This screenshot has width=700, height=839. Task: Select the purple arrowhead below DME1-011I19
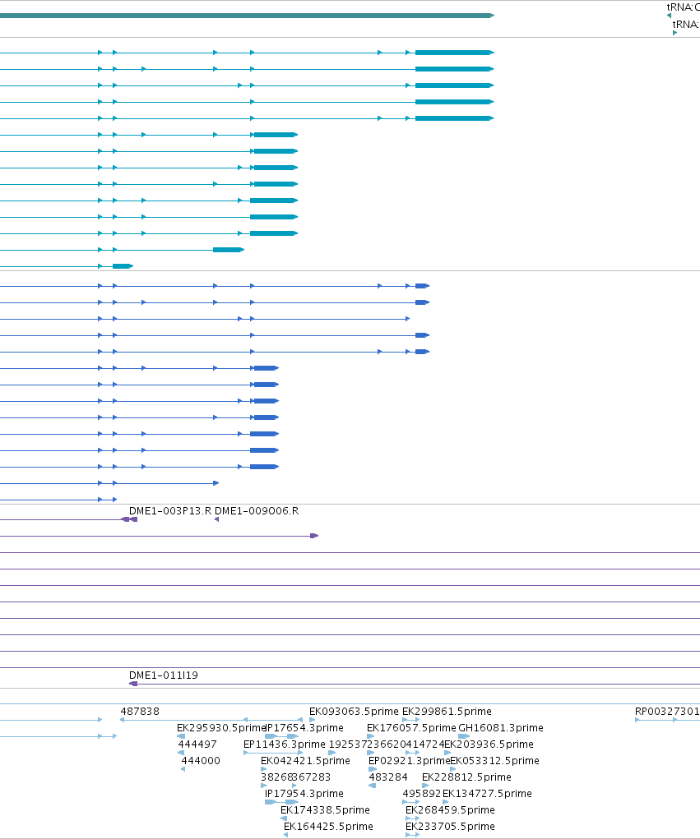click(133, 684)
